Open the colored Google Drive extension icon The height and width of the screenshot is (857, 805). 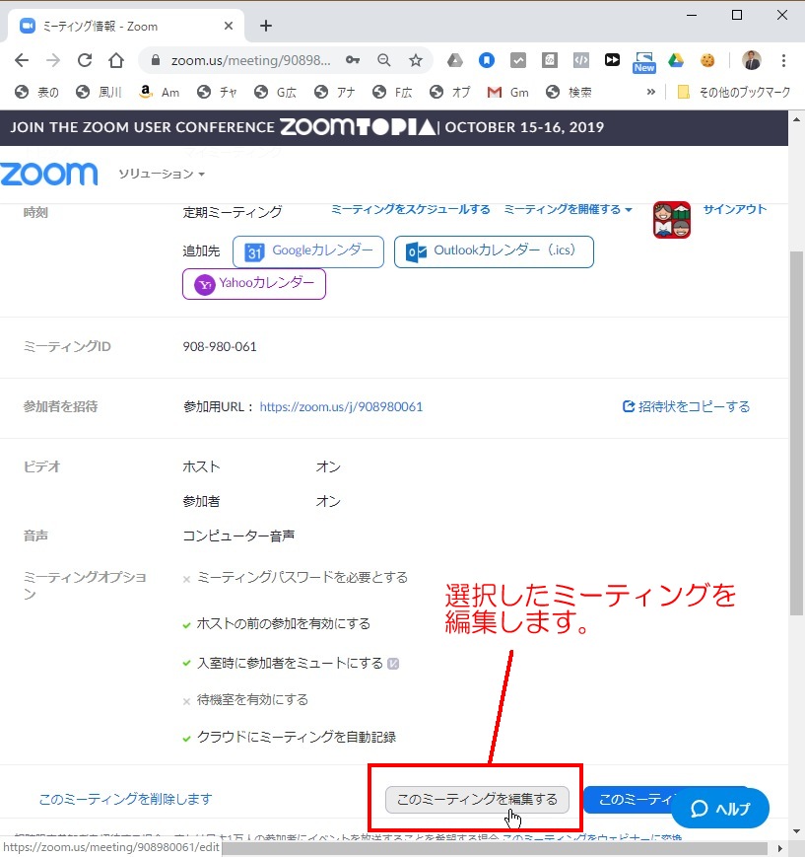[676, 60]
